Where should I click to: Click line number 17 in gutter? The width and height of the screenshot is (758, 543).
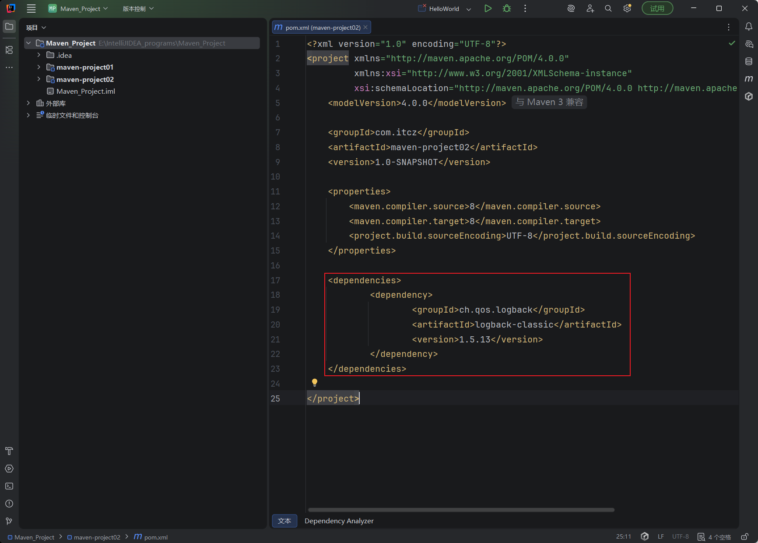(275, 280)
